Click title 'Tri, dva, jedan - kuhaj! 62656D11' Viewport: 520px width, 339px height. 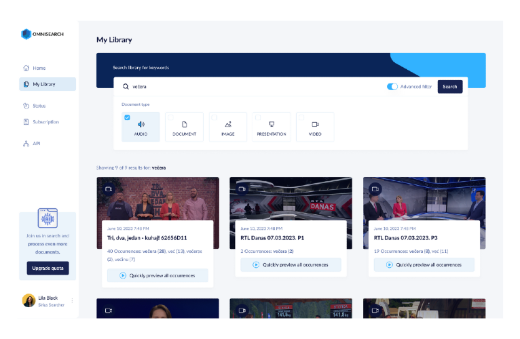tap(147, 238)
